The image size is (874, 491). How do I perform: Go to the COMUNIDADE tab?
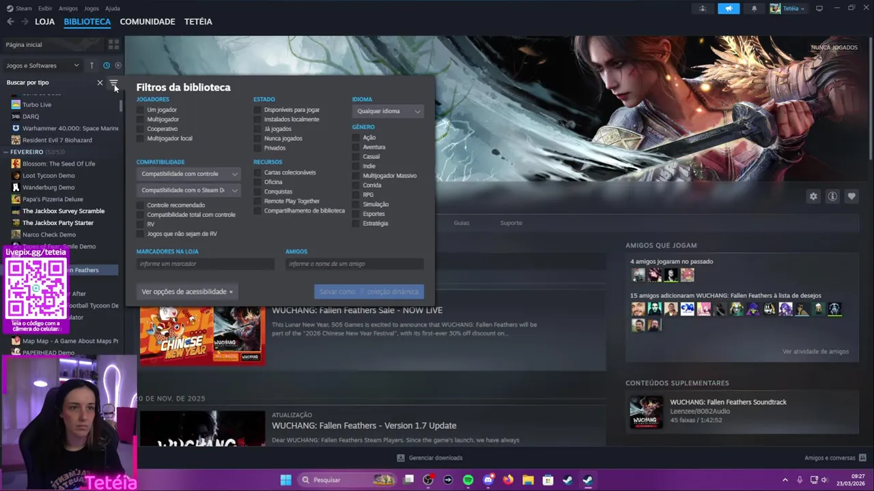147,22
